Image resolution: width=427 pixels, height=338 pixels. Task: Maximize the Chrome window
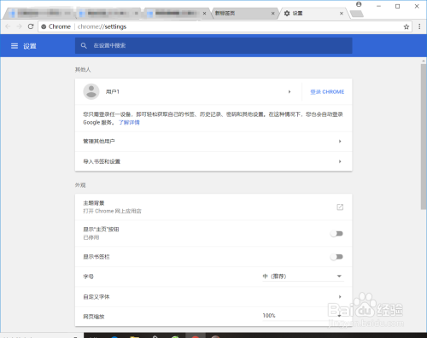coord(398,6)
